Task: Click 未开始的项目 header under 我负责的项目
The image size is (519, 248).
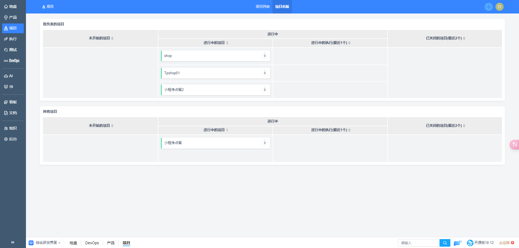Action: pyautogui.click(x=101, y=38)
